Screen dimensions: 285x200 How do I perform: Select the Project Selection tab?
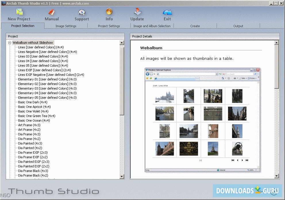pyautogui.click(x=23, y=26)
